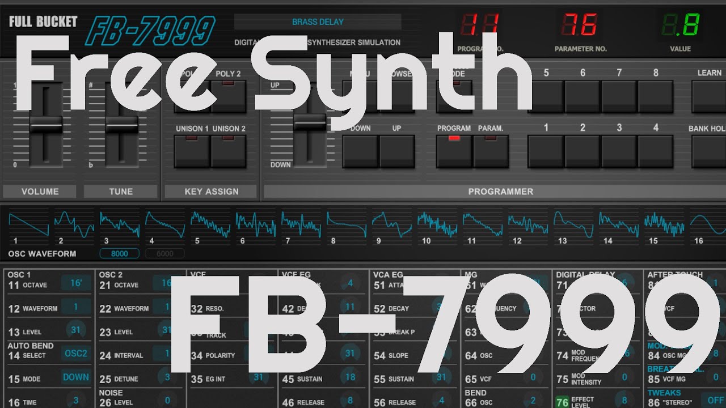Viewport: 726px width, 408px height.
Task: Select oscillator waveform 13
Action: tap(573, 226)
